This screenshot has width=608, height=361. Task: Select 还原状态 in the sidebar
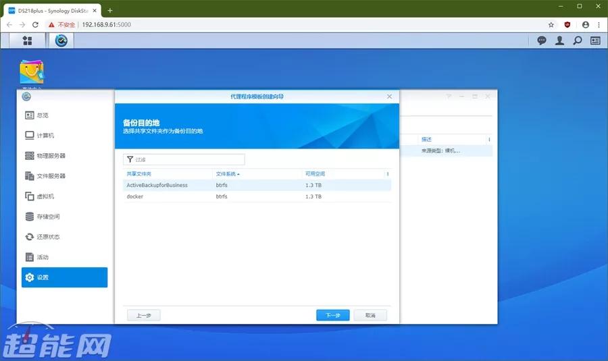pyautogui.click(x=64, y=237)
